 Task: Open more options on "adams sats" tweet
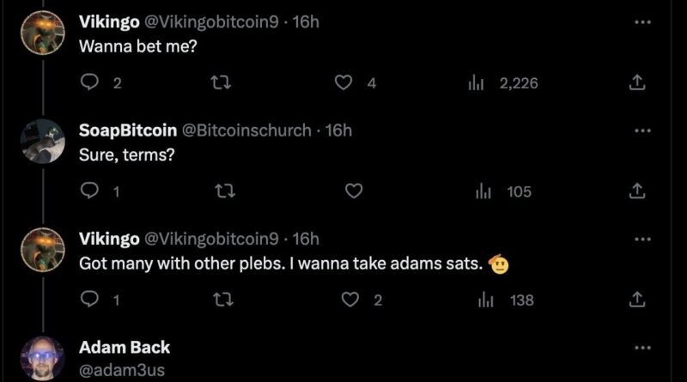642,238
